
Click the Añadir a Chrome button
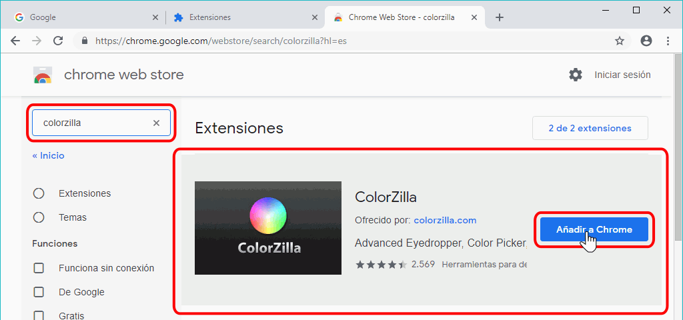pos(594,229)
